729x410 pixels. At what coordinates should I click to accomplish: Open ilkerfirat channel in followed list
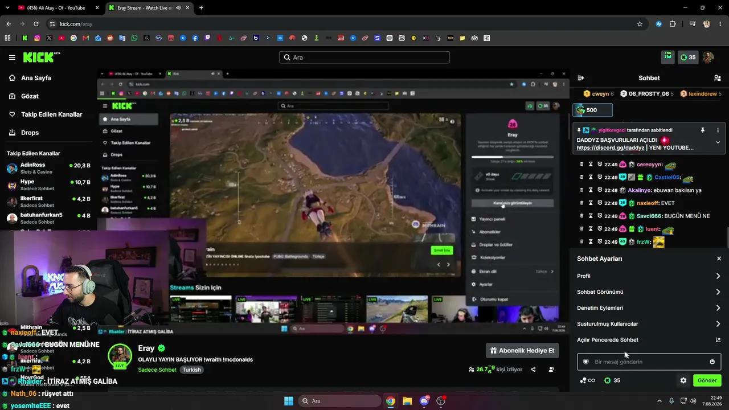[48, 202]
